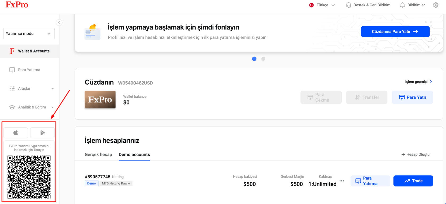
Task: Click the Para Yatırma deposit icon
Action: [x=12, y=70]
